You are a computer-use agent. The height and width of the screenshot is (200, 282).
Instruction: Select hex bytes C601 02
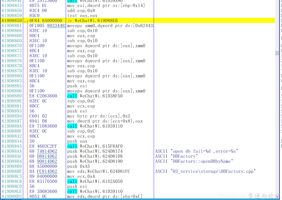(x=38, y=116)
